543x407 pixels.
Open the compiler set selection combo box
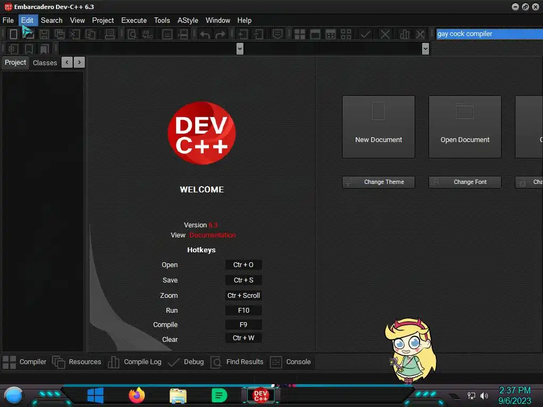[x=489, y=34]
